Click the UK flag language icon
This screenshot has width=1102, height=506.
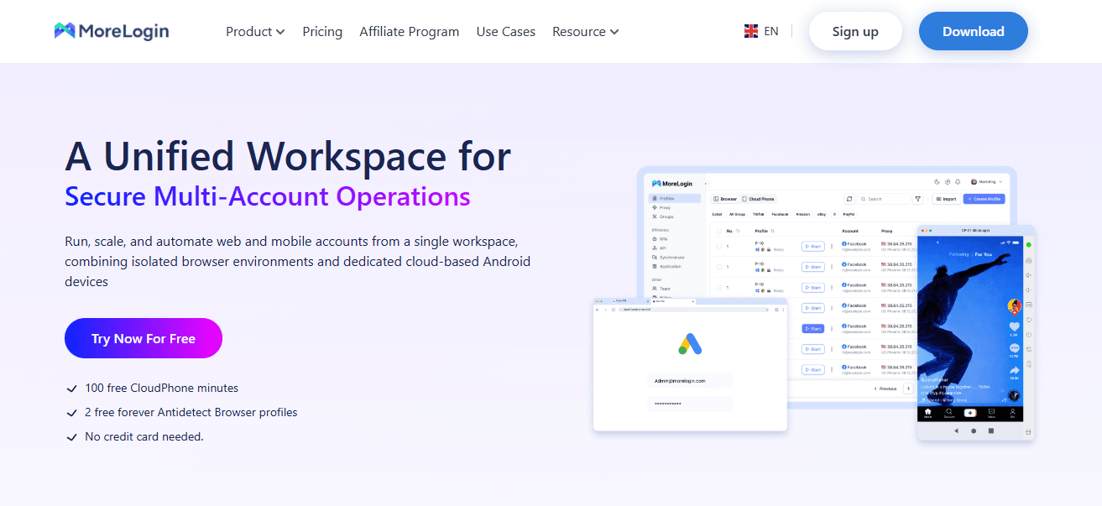pyautogui.click(x=751, y=31)
